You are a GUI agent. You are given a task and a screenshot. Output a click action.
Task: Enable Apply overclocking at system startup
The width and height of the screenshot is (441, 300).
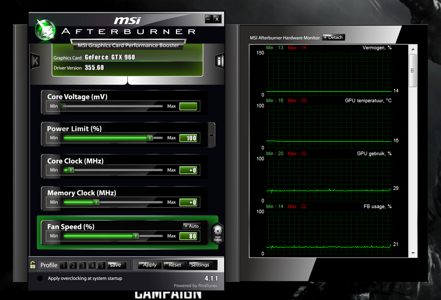point(40,278)
